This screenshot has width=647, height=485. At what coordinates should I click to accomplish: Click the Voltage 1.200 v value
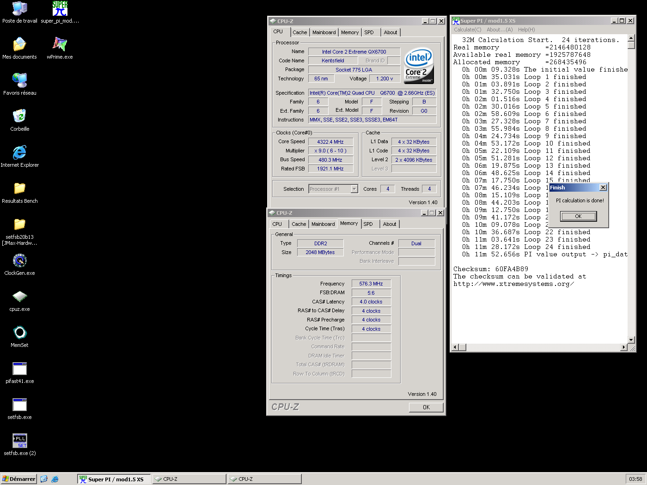click(x=385, y=79)
